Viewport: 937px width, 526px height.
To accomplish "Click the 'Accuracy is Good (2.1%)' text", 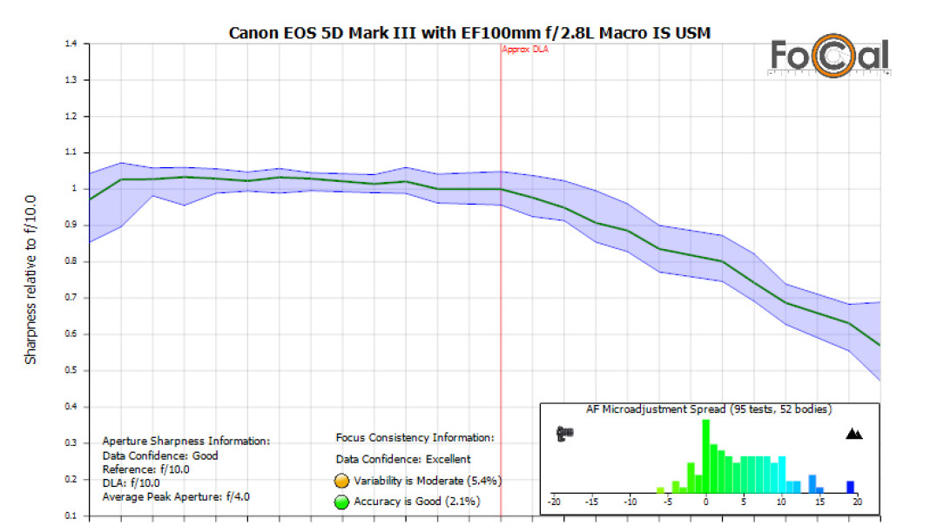I will click(x=417, y=502).
